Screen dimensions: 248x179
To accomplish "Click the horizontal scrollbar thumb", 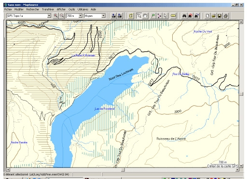I will coord(123,169).
